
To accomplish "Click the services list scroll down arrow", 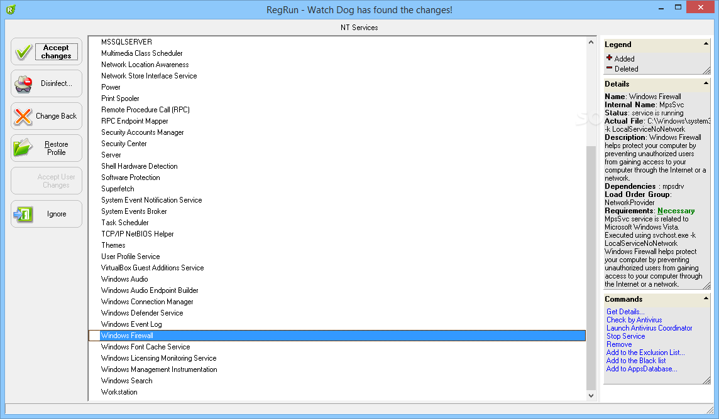I will 591,396.
